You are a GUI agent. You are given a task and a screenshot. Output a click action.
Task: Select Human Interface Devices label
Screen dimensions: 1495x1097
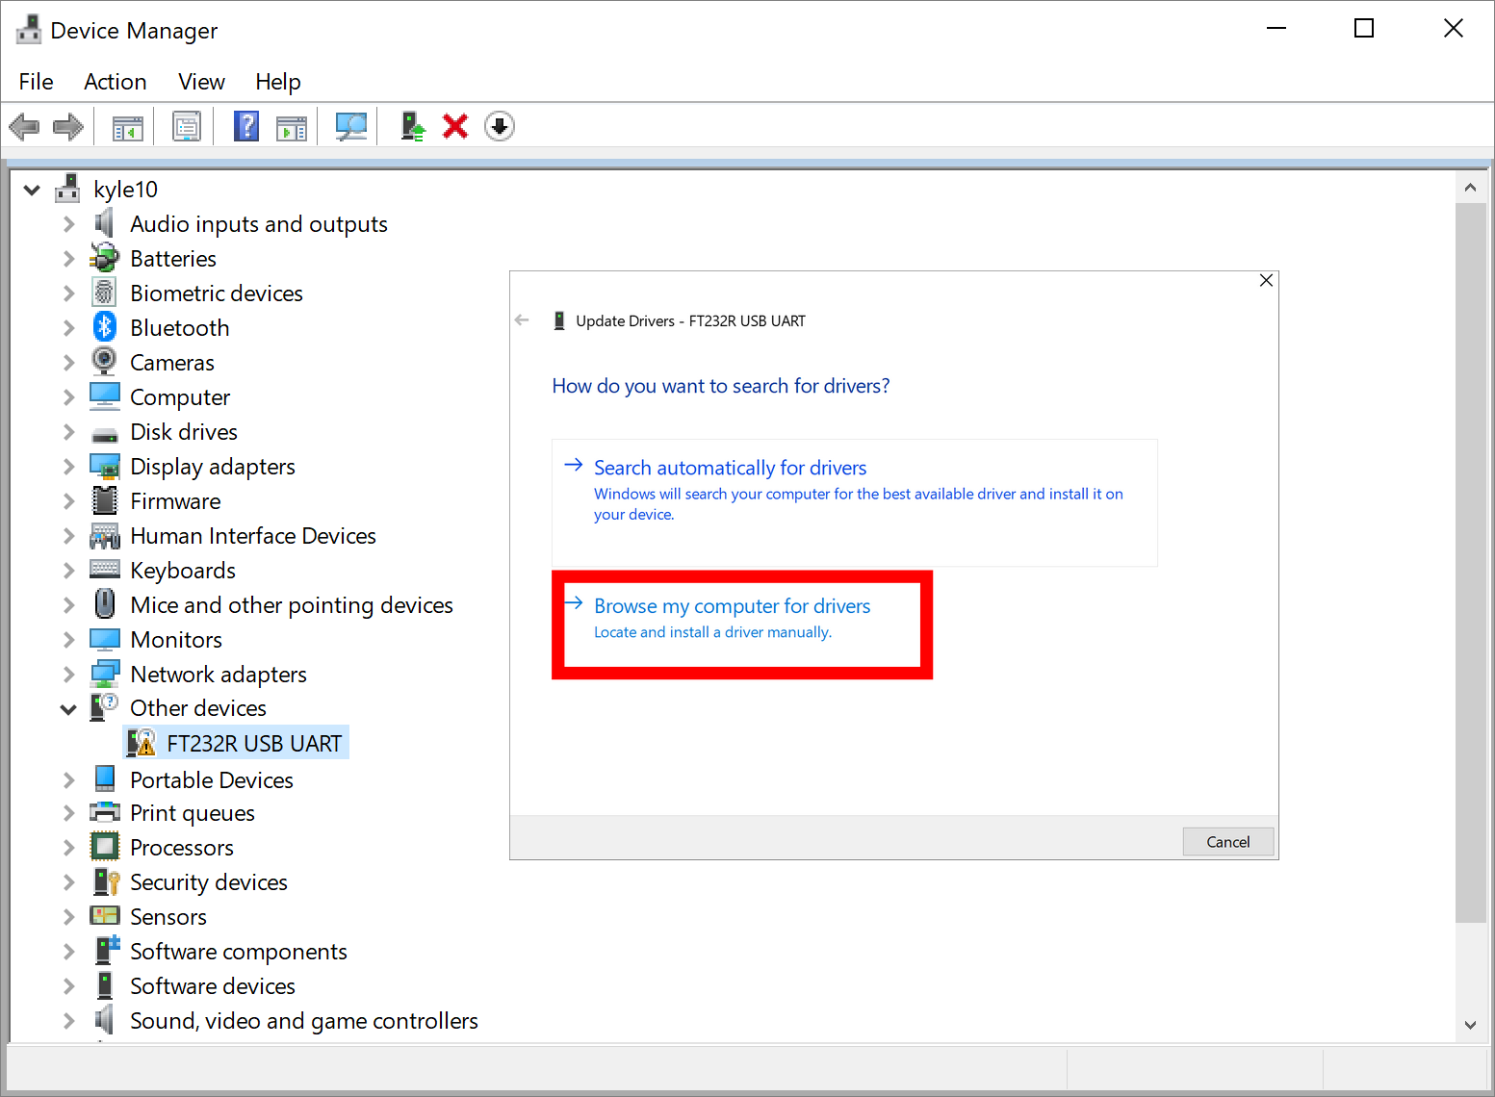click(253, 536)
